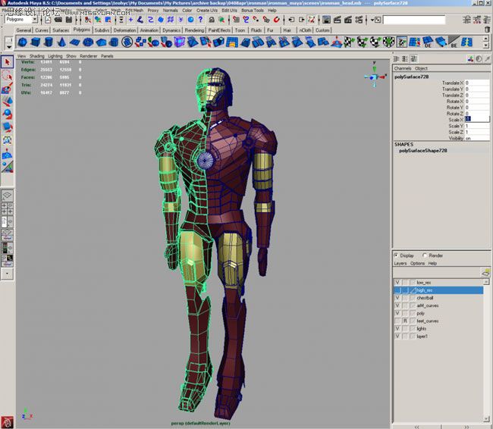Activate the Lasso select tool
Viewport: 493px width, 429px height.
click(8, 76)
